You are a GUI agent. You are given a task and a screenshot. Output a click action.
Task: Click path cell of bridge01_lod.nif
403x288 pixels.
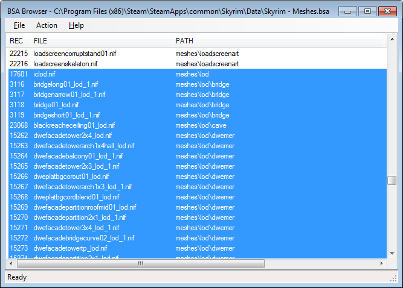(202, 105)
